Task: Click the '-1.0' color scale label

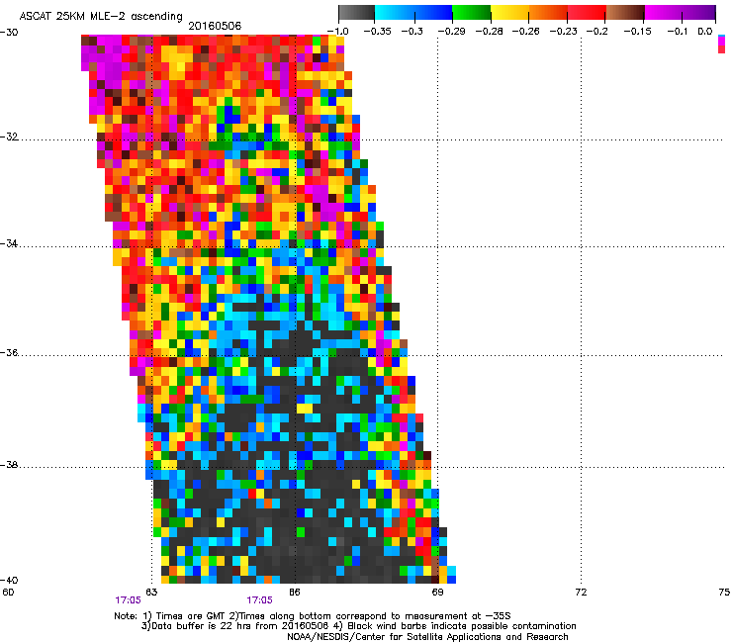Action: (x=337, y=32)
